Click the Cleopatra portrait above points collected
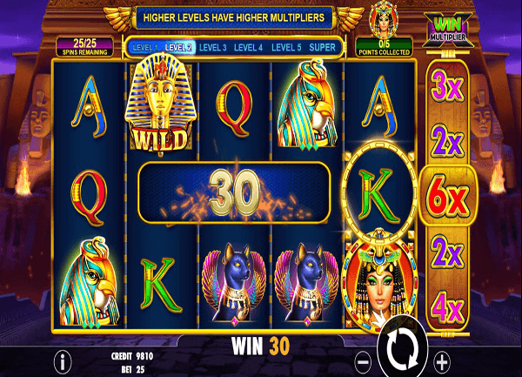 click(x=384, y=19)
